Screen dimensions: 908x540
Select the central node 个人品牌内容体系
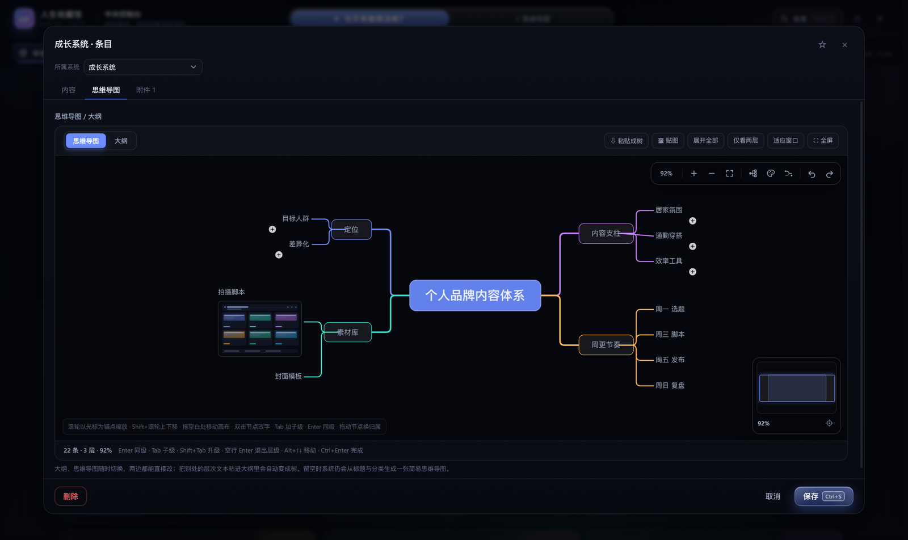[x=475, y=296]
